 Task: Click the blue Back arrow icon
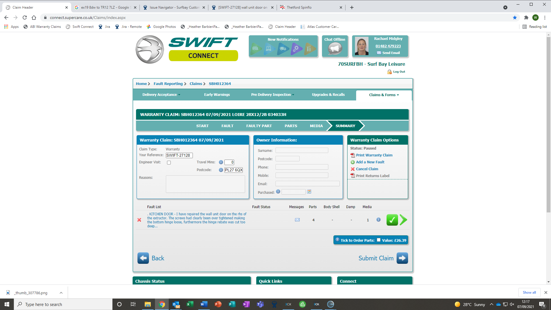coord(143,258)
